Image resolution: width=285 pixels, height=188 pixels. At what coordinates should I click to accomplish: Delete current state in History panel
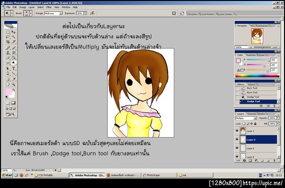(x=274, y=106)
